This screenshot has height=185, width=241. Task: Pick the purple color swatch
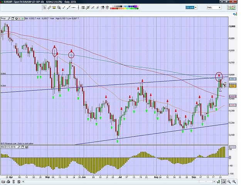tap(135, 6)
